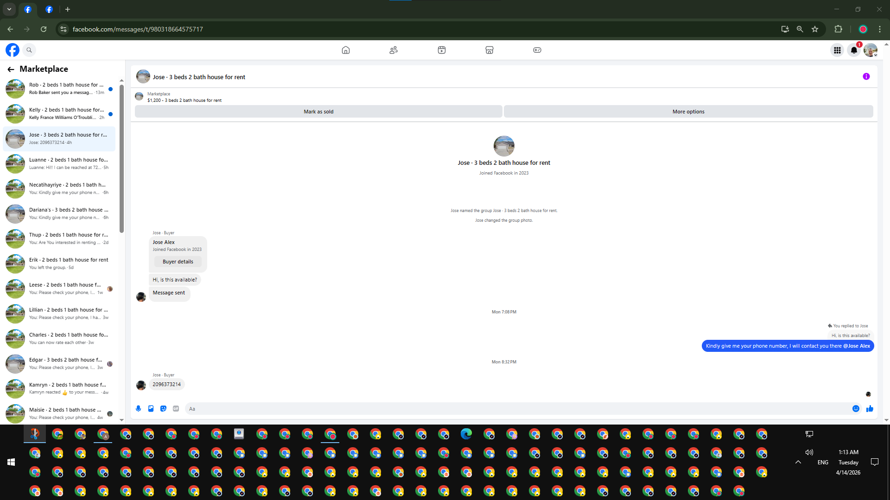Open the GIF picker icon

(x=176, y=408)
